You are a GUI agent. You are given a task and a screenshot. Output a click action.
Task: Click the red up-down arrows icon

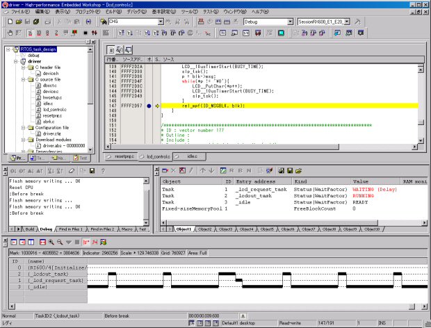(95, 33)
